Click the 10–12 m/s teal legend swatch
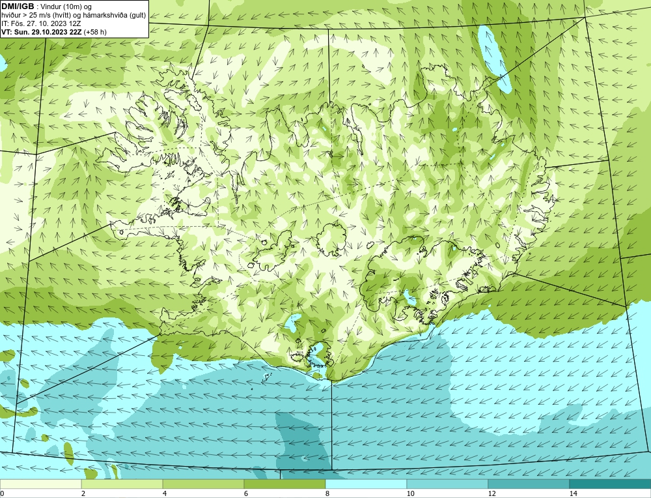 point(447,484)
